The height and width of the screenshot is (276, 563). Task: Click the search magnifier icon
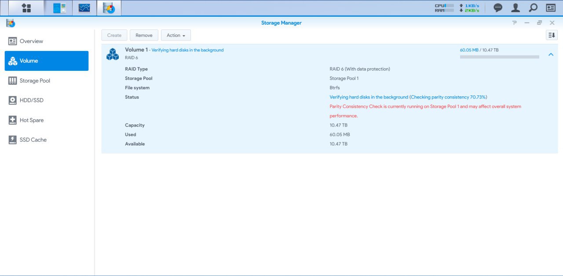(x=533, y=8)
